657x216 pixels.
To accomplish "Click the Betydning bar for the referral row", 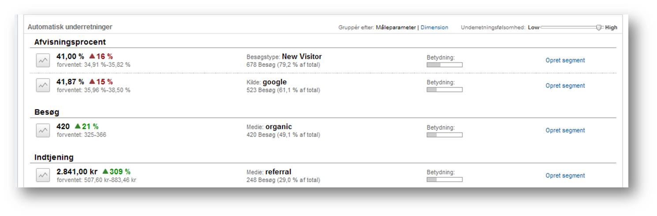I will pyautogui.click(x=444, y=179).
